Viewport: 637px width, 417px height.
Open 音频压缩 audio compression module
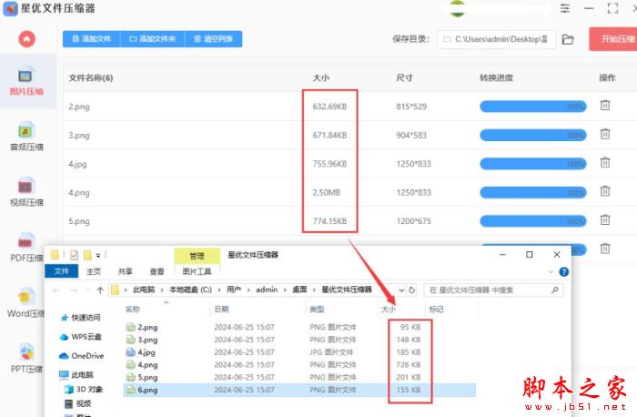(x=26, y=137)
